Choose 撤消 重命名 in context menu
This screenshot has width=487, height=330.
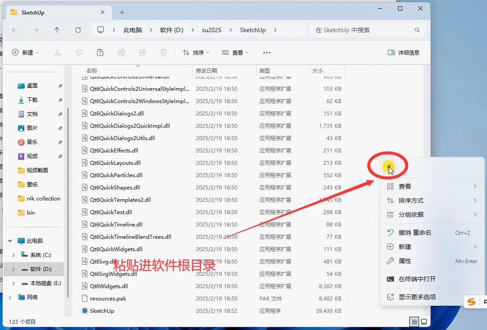[x=432, y=233]
